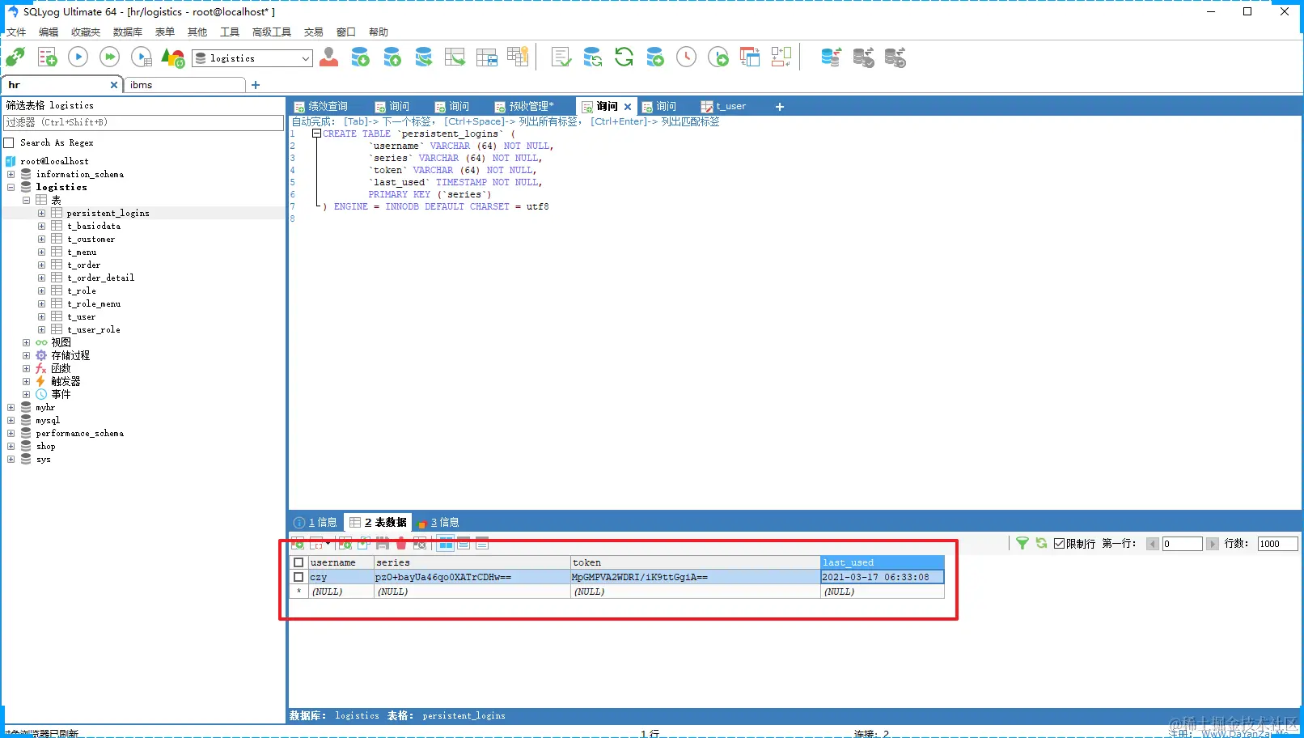Select the root@localhost connection node

click(x=54, y=161)
